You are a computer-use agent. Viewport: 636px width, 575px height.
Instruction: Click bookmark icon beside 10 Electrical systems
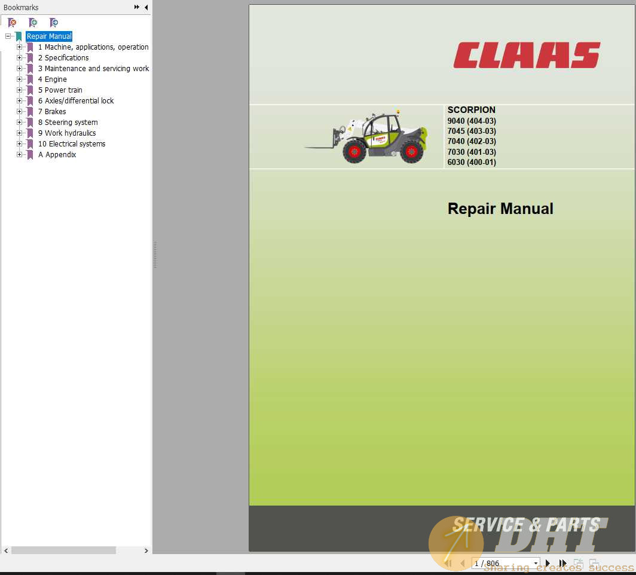click(30, 144)
